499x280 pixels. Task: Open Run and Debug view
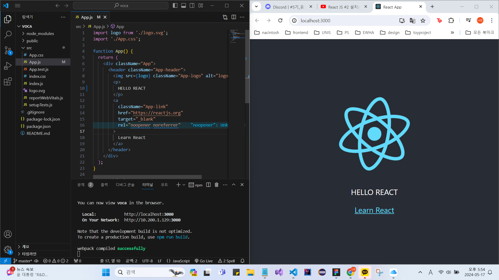(8, 66)
